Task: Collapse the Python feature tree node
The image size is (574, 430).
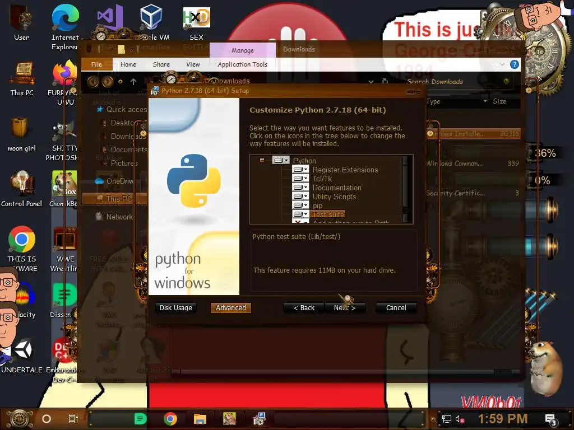Action: tap(262, 160)
